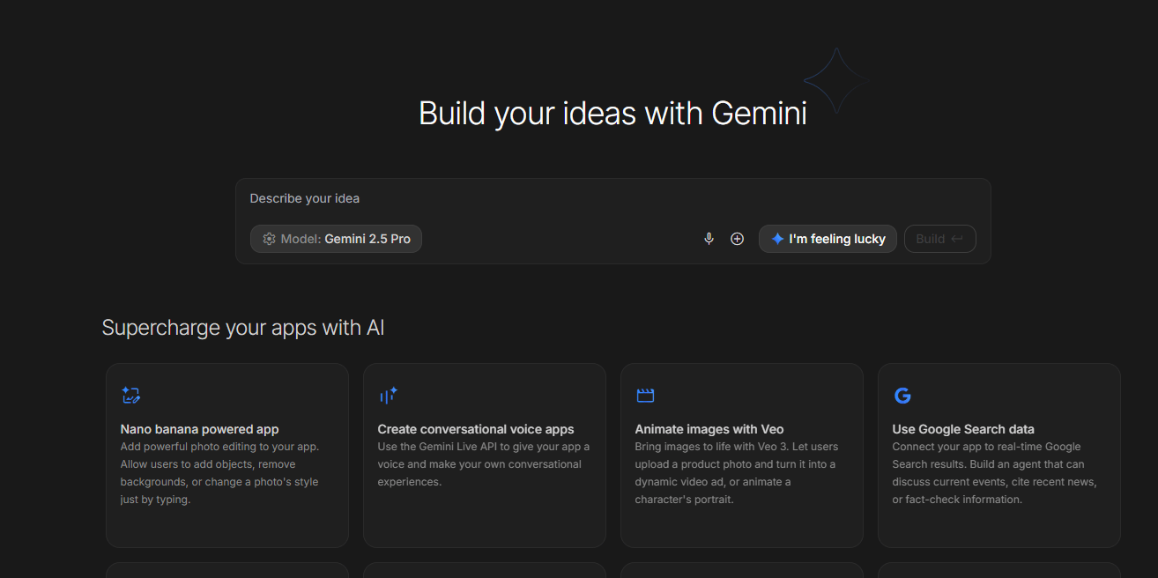Click the Nano banana photo editing icon

click(x=131, y=395)
